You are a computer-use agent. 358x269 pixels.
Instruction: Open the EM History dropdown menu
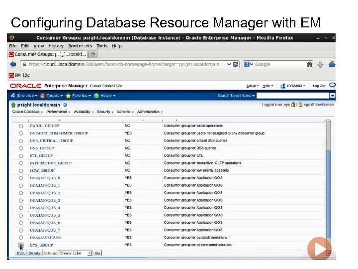[105, 96]
